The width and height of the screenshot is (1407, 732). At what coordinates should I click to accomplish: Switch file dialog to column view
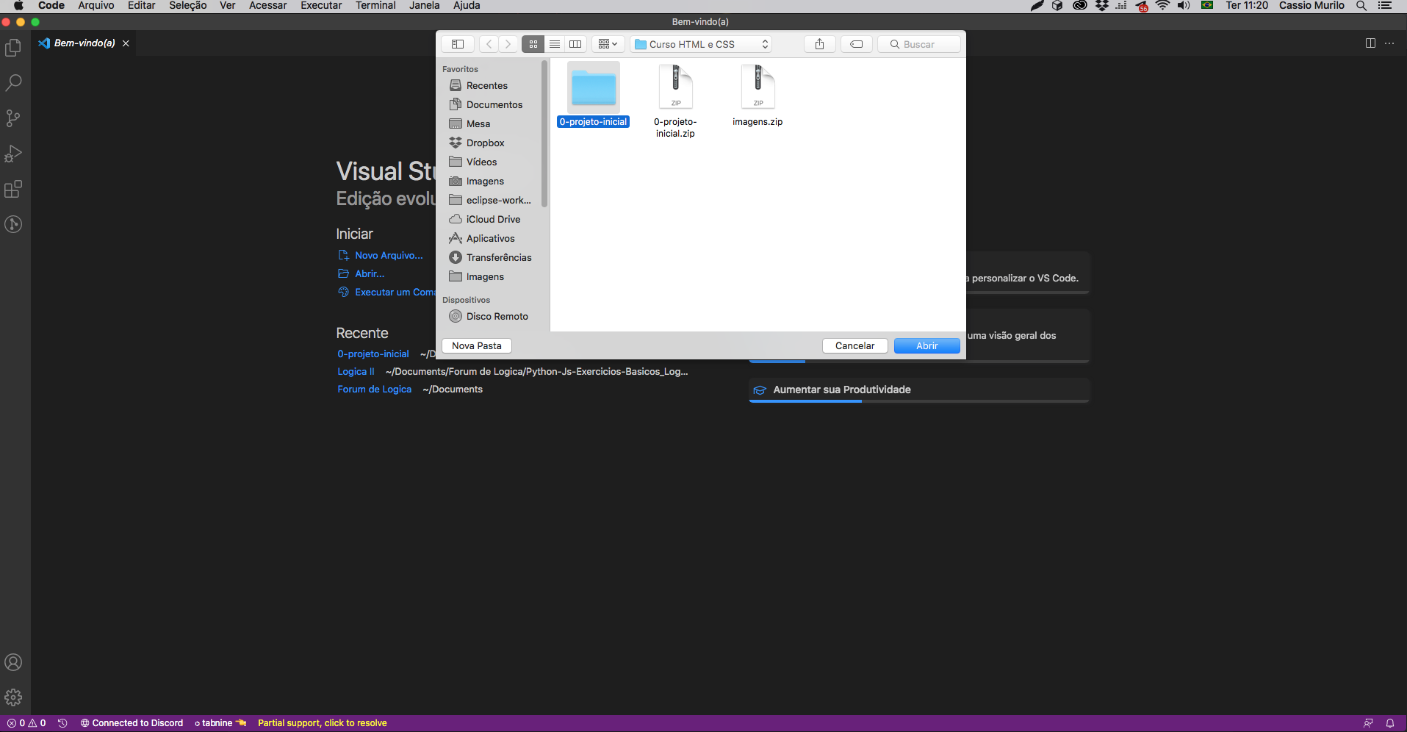coord(575,44)
